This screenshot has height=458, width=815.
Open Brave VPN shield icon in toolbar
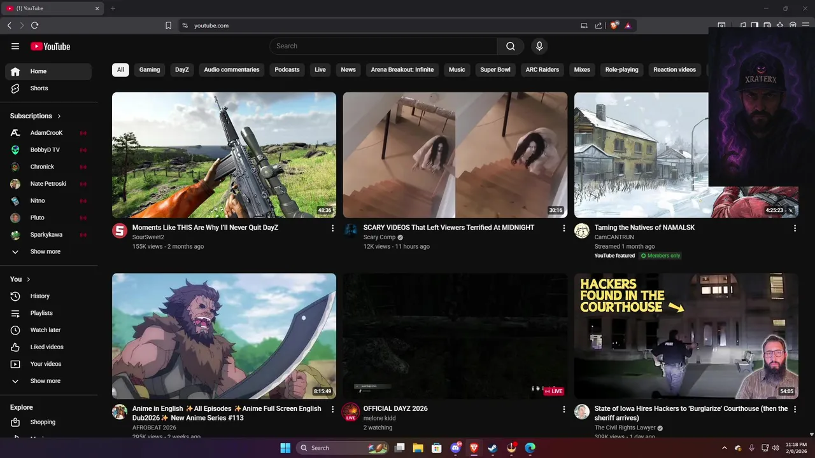pyautogui.click(x=793, y=25)
